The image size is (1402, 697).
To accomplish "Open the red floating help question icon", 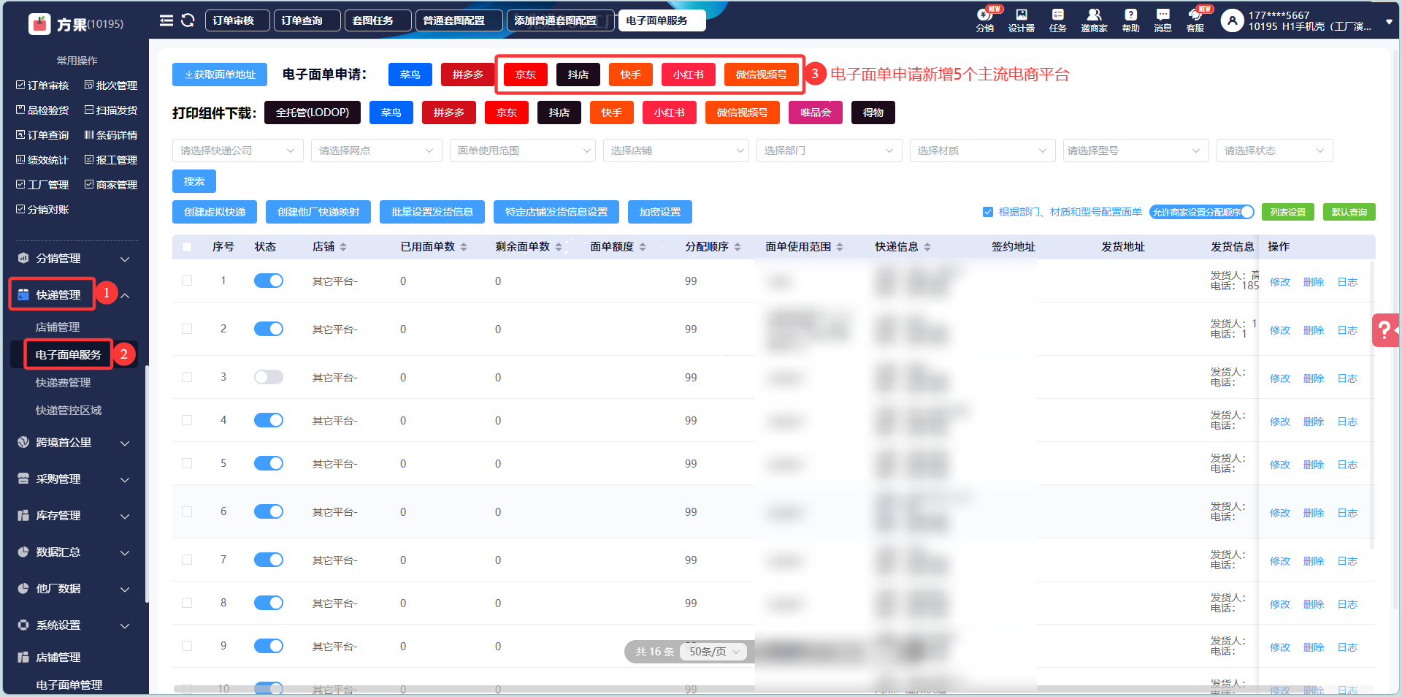I will [1385, 330].
